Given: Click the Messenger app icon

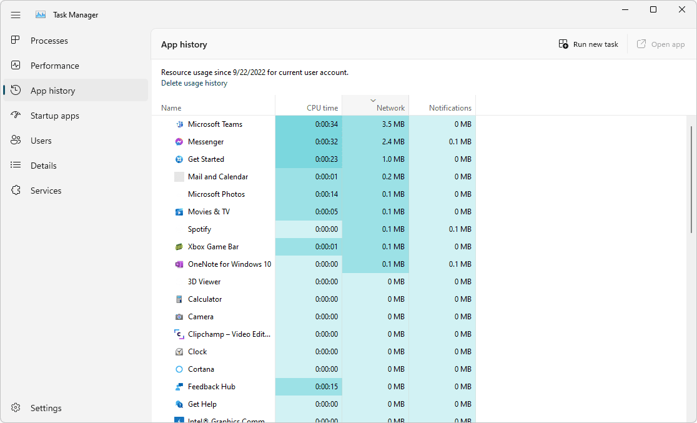Looking at the screenshot, I should coord(179,141).
